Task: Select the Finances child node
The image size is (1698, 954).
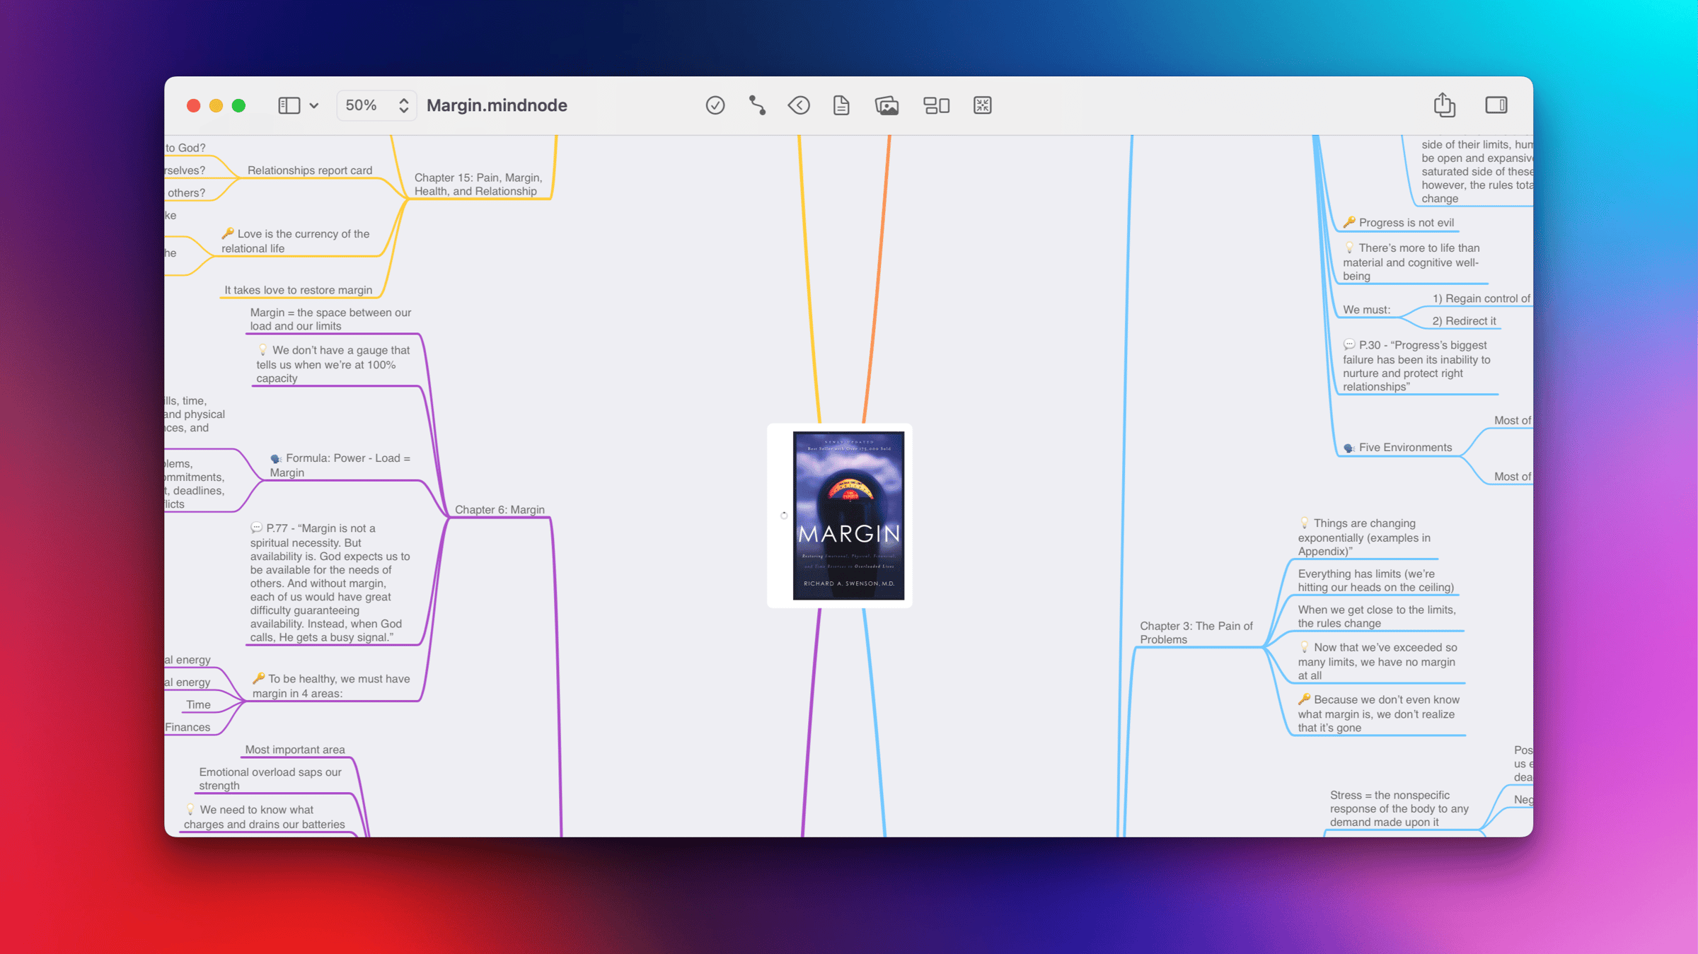Action: [x=187, y=727]
